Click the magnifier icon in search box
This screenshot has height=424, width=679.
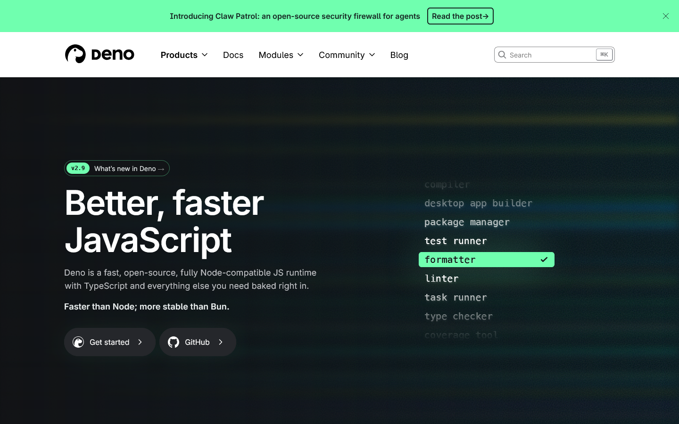(502, 55)
